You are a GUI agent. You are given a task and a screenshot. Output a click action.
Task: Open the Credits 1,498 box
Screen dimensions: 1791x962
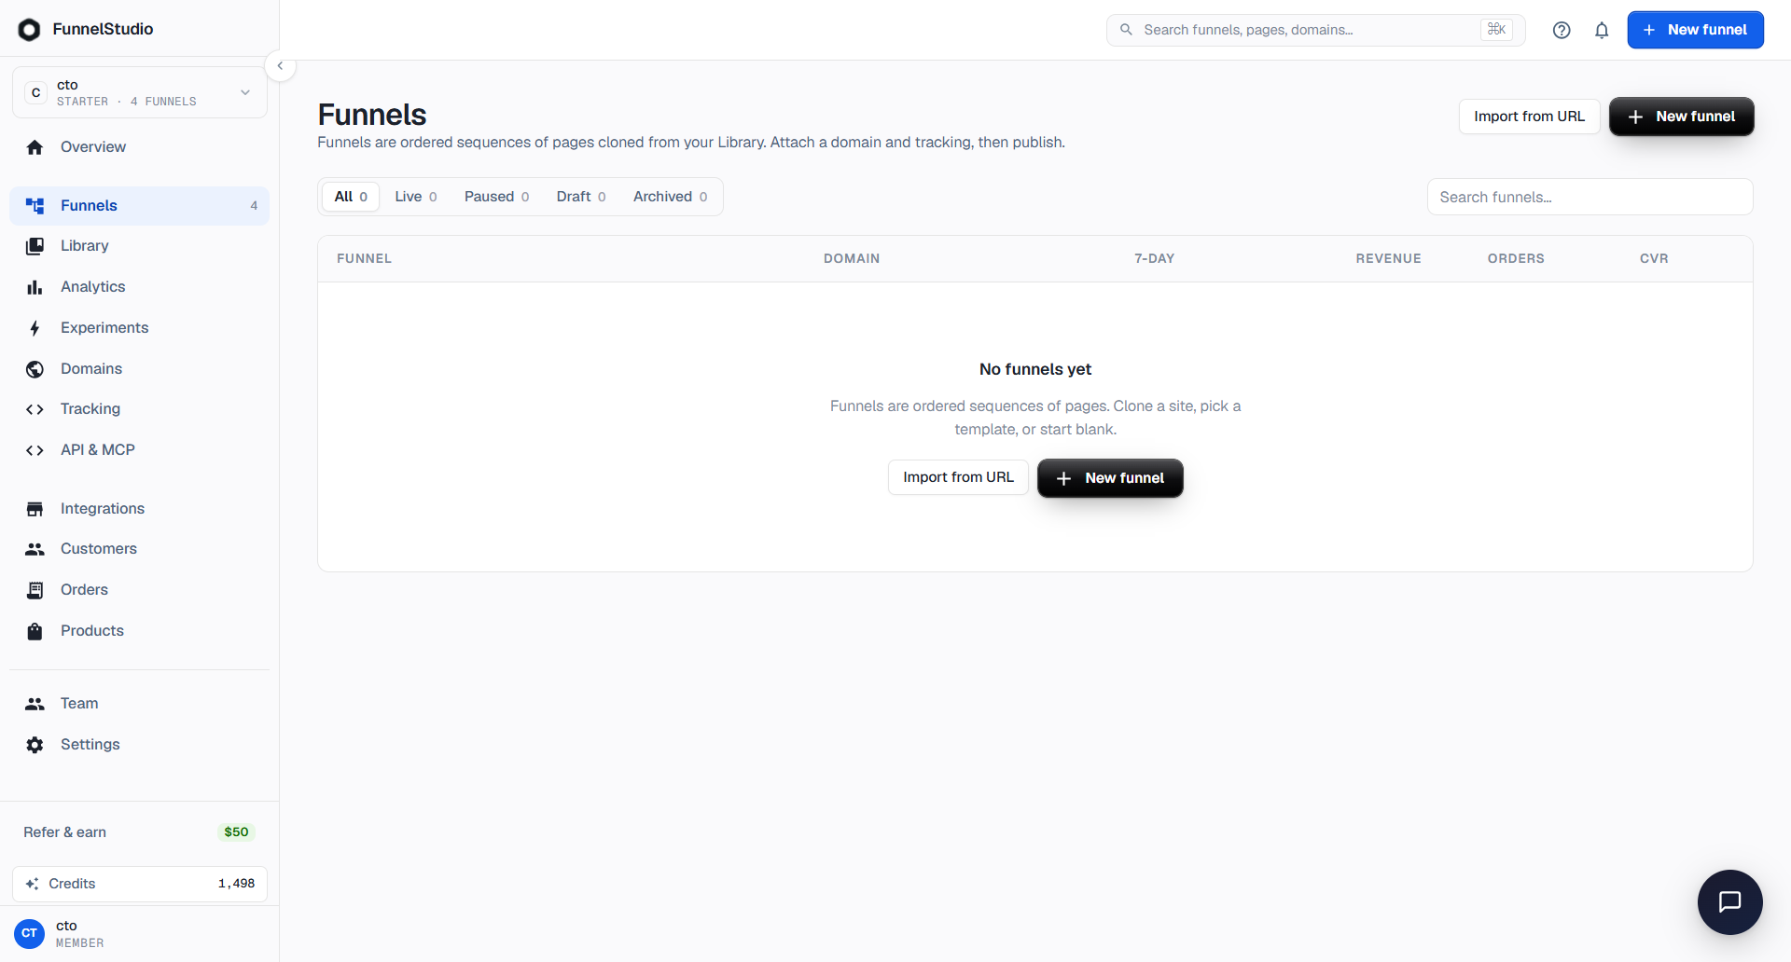(x=140, y=884)
